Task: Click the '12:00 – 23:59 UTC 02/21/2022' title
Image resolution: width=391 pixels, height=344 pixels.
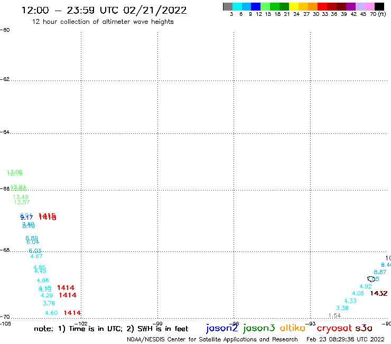Action: (x=104, y=11)
